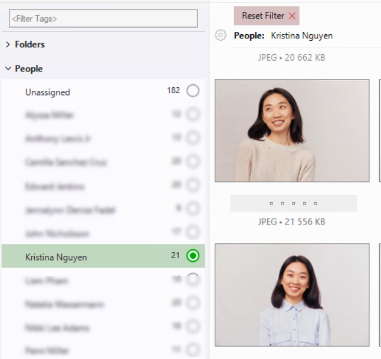Enable the John Nicholson radio filter
Screen dimensions: 381x359
(x=193, y=232)
